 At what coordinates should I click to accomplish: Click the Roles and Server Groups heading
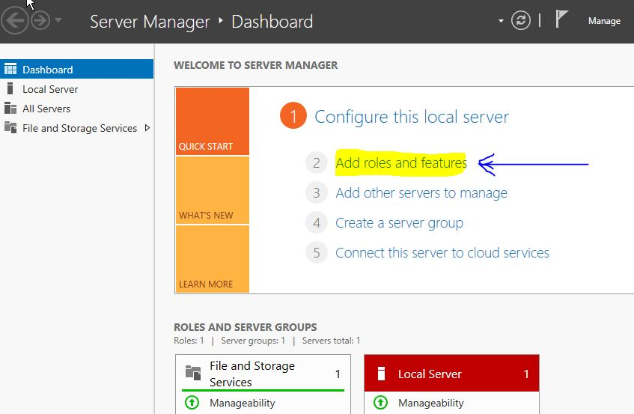246,326
